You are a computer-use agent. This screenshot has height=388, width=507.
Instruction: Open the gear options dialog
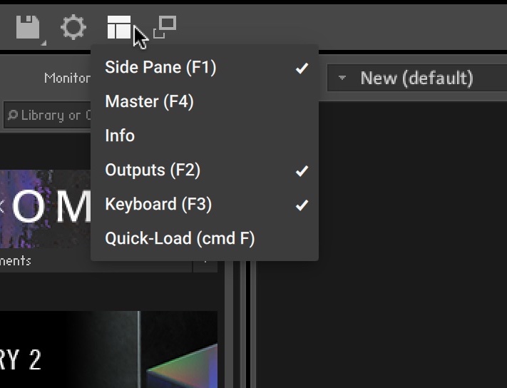pyautogui.click(x=73, y=29)
